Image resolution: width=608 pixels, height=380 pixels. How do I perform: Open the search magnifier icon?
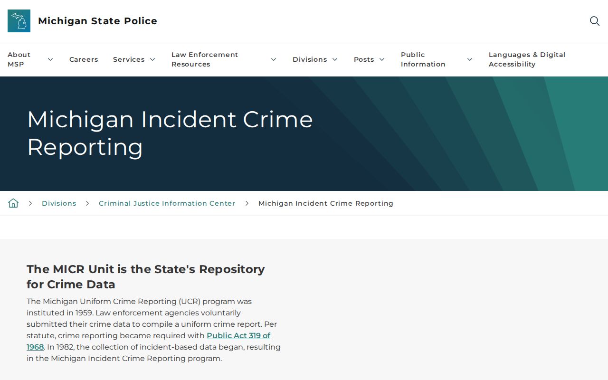594,21
